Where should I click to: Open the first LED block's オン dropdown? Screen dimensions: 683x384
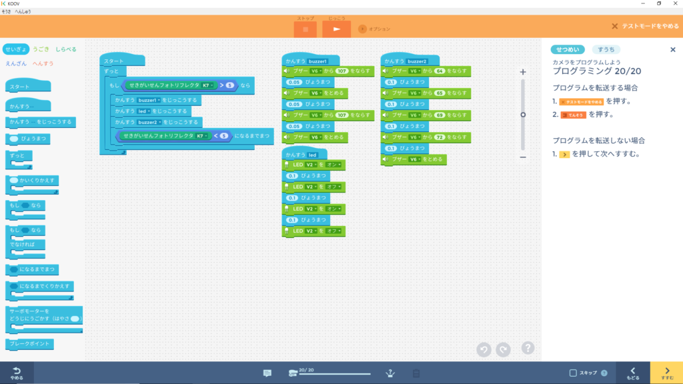pyautogui.click(x=331, y=165)
